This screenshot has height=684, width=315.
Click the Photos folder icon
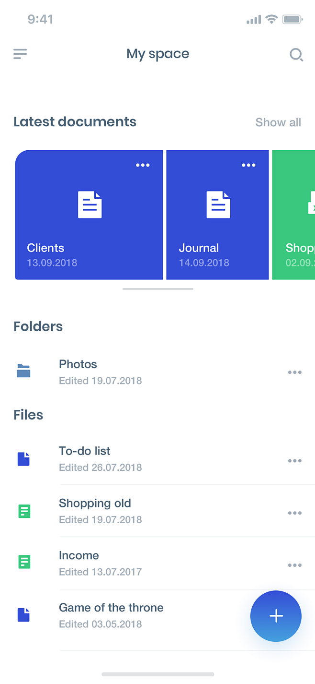(23, 371)
